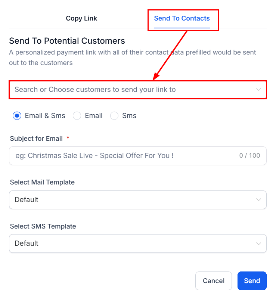This screenshot has height=298, width=276.
Task: Click the blue Send button
Action: pos(252,281)
